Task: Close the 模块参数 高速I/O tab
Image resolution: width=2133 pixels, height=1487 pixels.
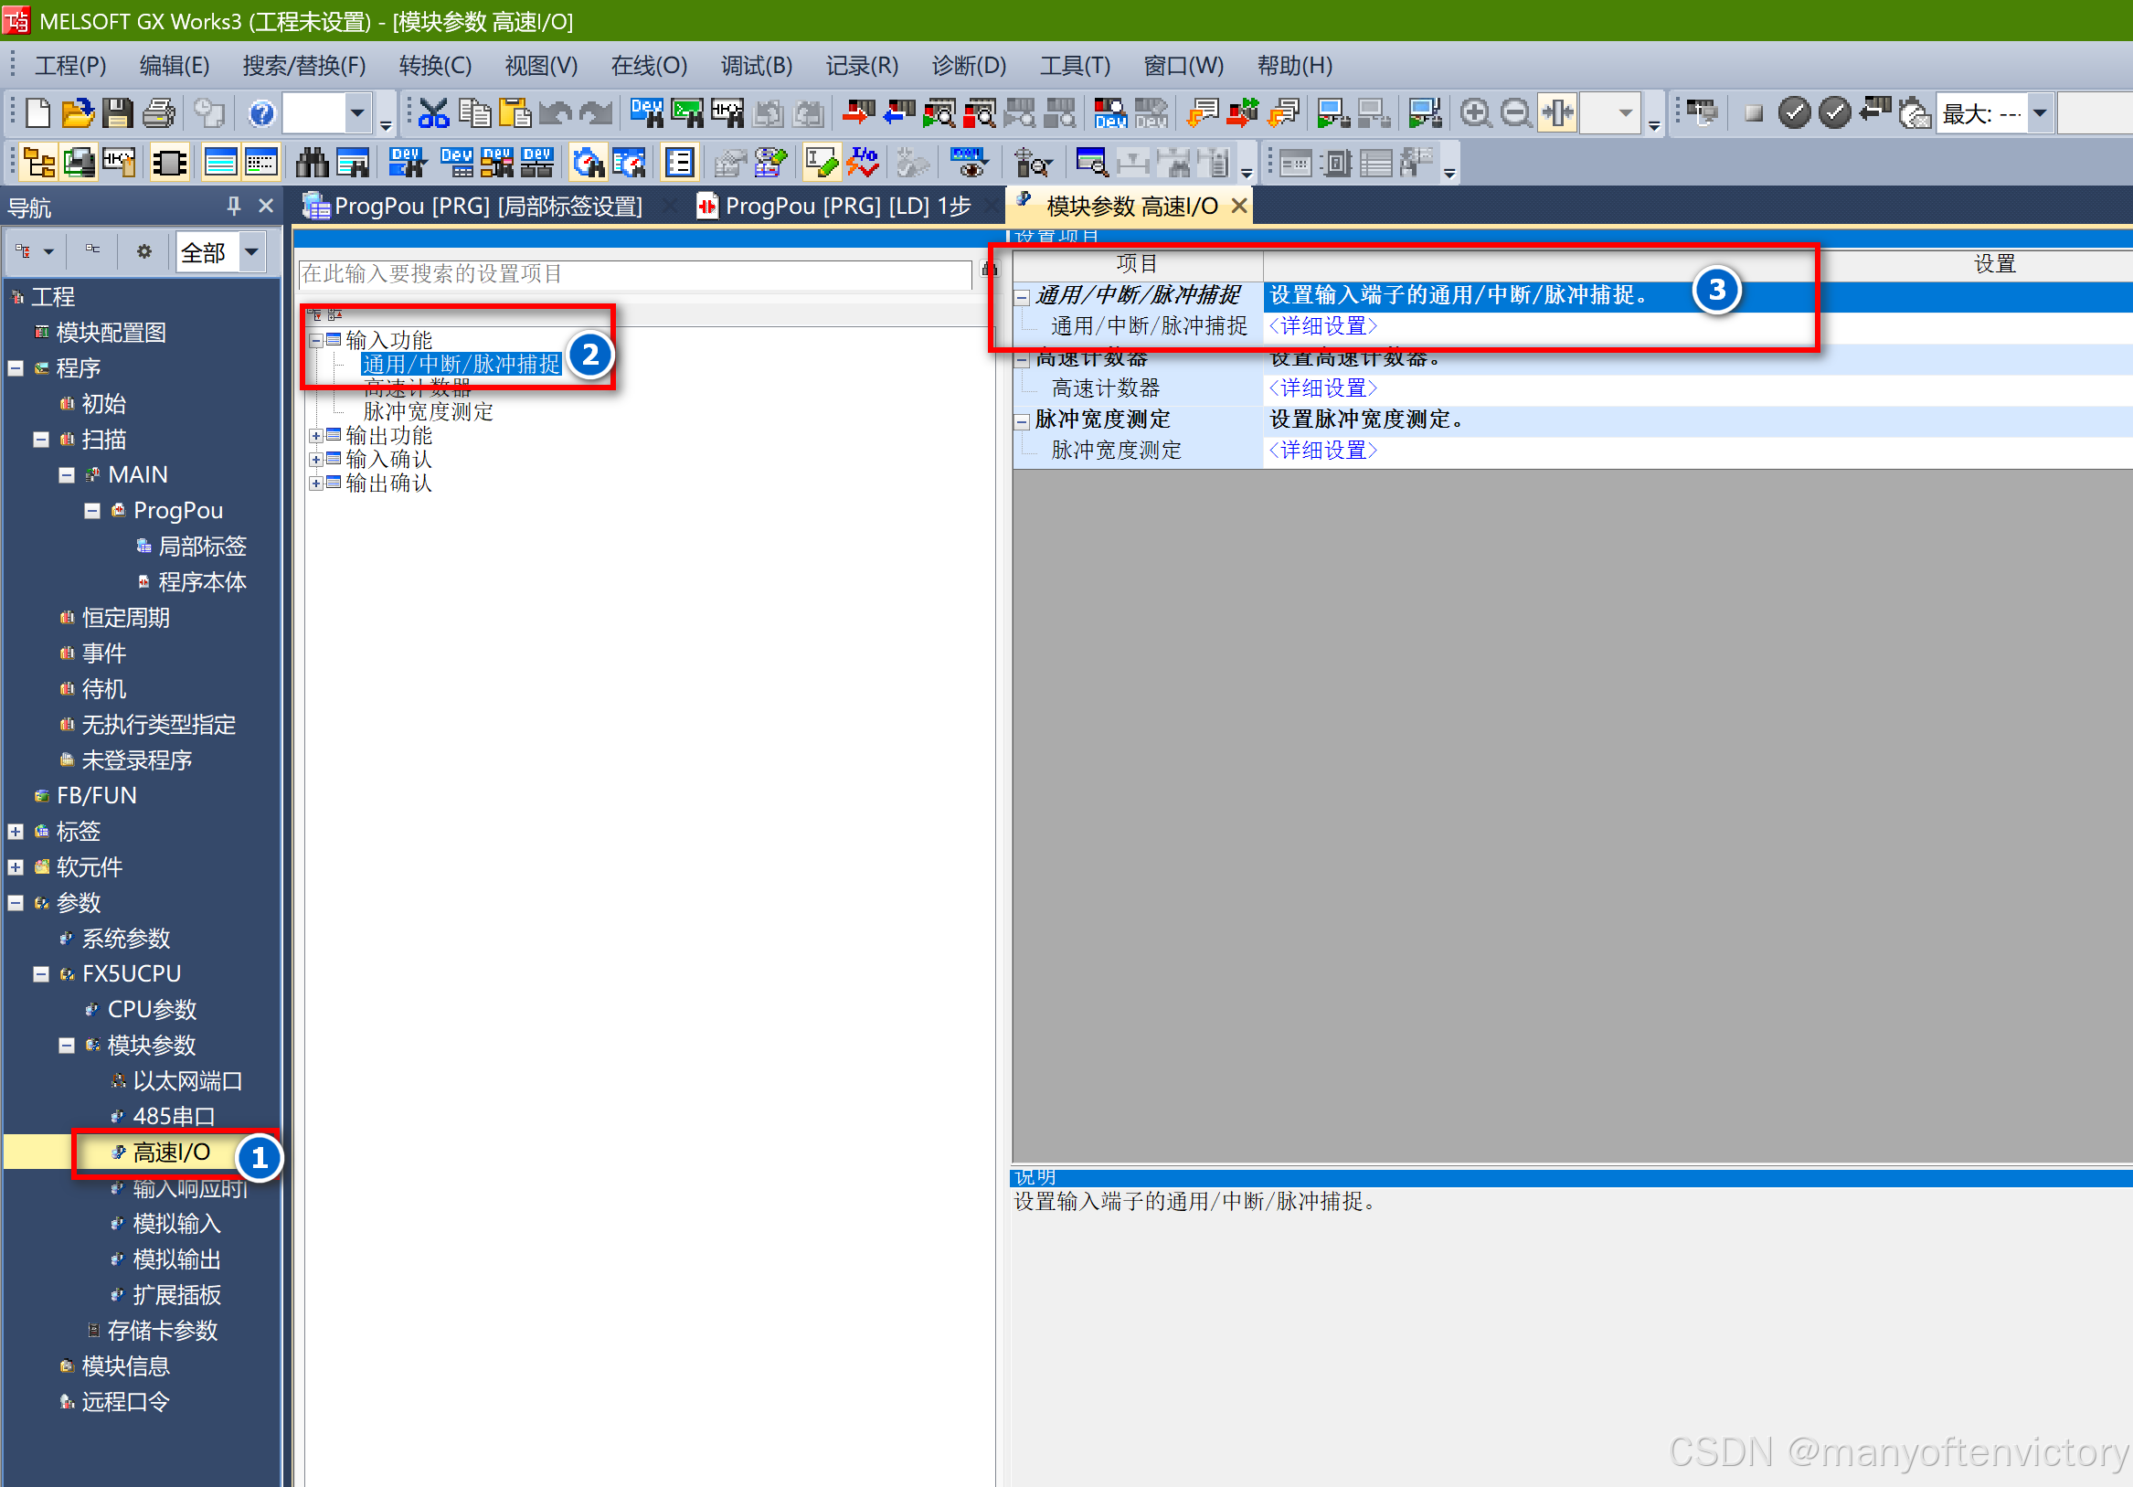Action: tap(1238, 207)
